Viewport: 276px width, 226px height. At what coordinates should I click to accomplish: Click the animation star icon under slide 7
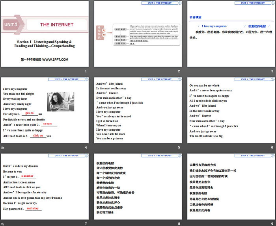3,223
